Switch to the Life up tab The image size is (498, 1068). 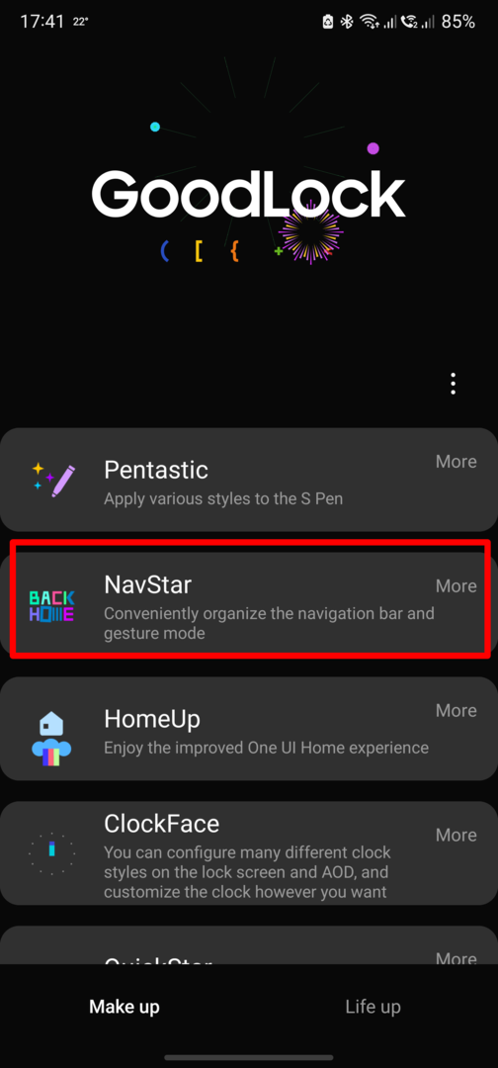373,1007
